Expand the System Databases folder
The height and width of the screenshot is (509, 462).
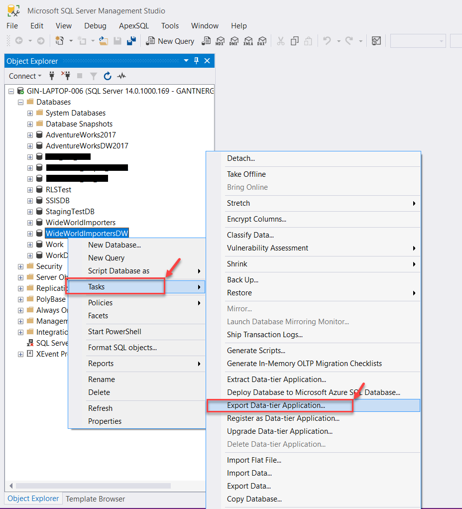tap(30, 113)
